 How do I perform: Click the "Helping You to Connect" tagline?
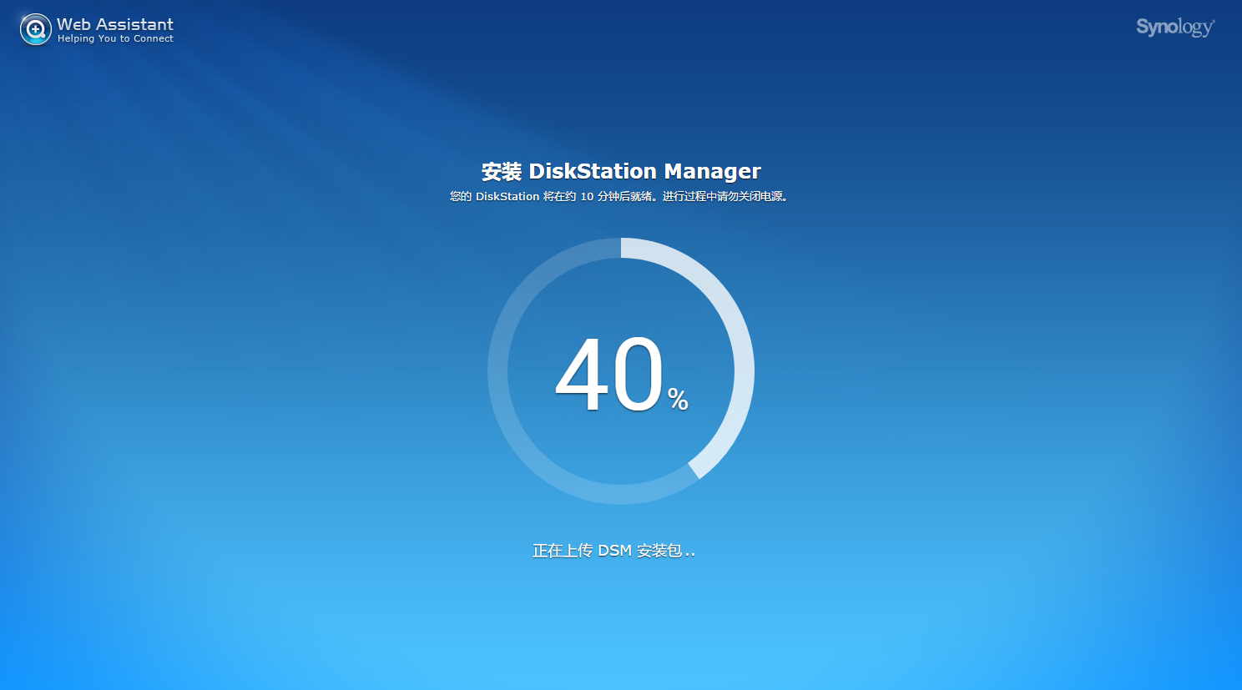(x=115, y=38)
